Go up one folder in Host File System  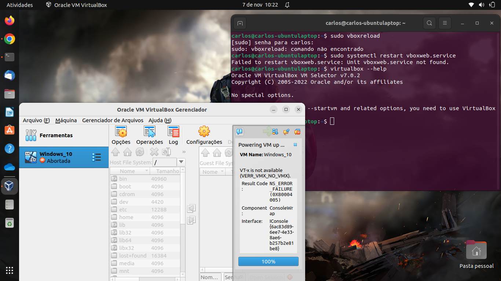115,152
